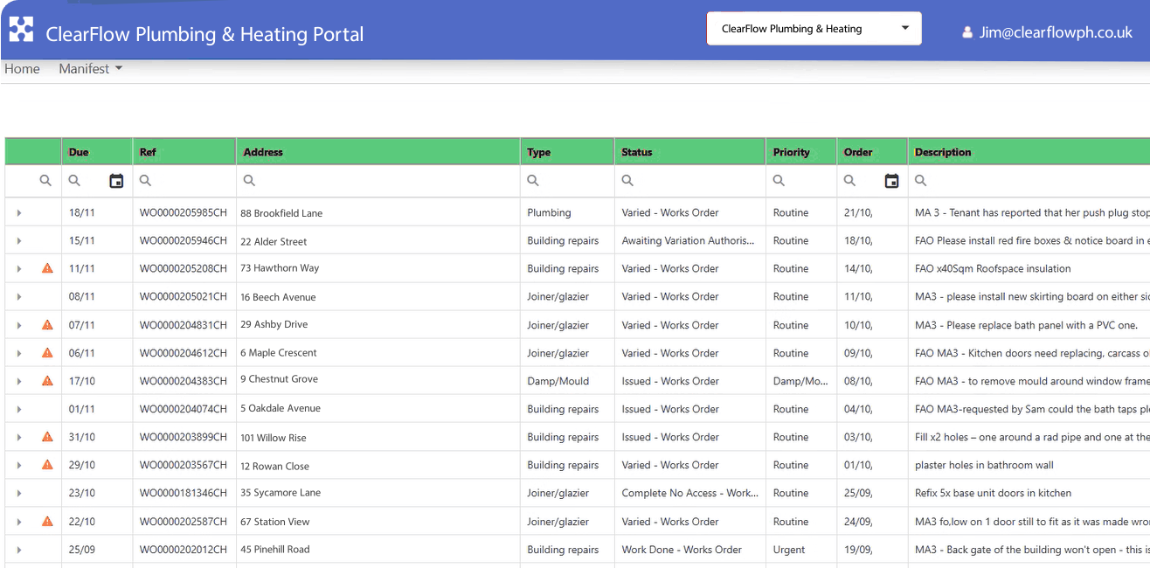Click warning icon on 29 Ashby Drive row
The image size is (1150, 568).
[x=47, y=325]
